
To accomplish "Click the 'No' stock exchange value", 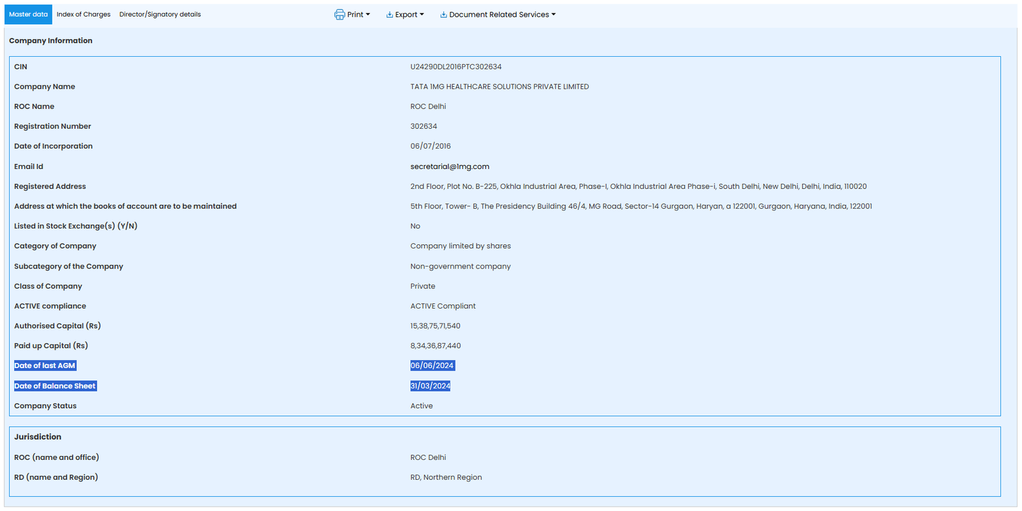I will pyautogui.click(x=415, y=226).
